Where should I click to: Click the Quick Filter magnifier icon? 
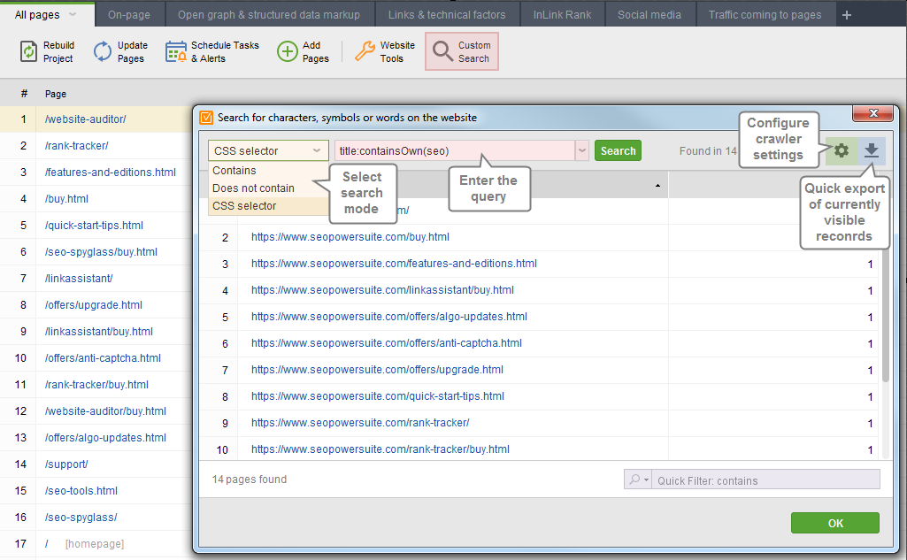[635, 479]
